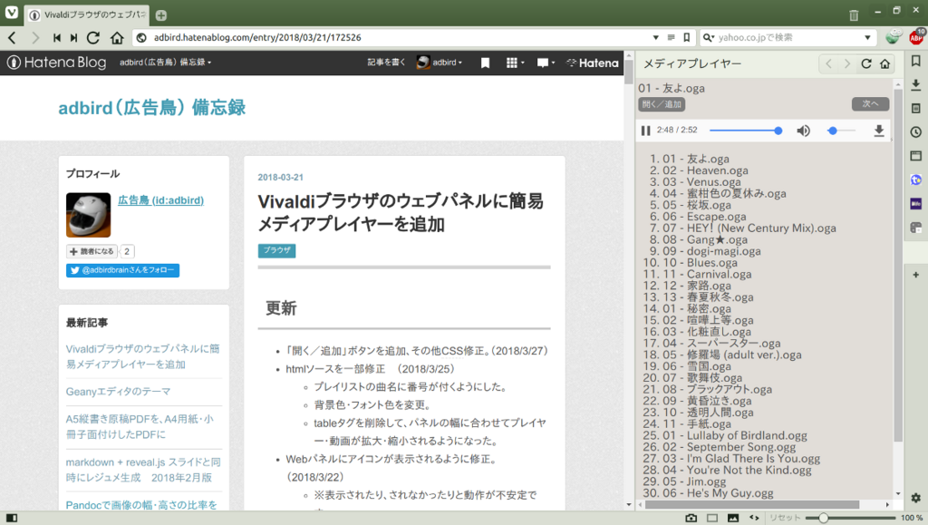Mute the media player volume

click(803, 131)
